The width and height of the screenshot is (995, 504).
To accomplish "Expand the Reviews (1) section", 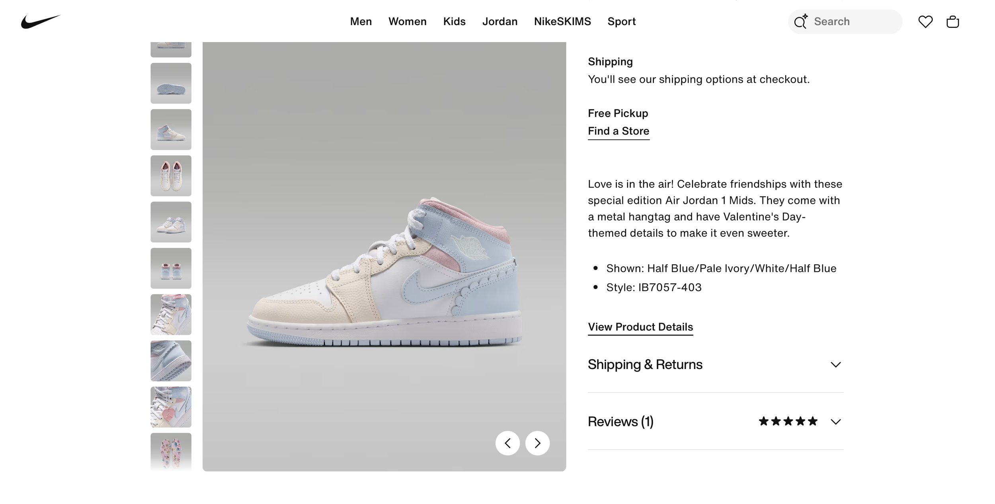I will (x=716, y=421).
